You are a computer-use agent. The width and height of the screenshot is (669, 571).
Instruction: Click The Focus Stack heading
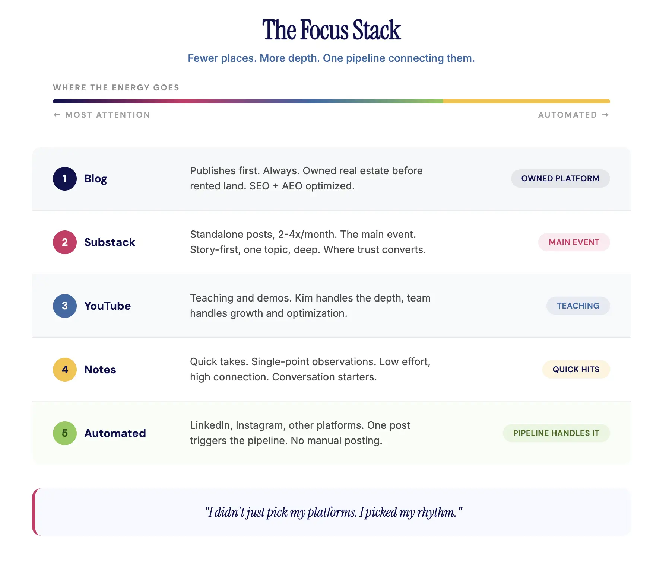point(332,30)
